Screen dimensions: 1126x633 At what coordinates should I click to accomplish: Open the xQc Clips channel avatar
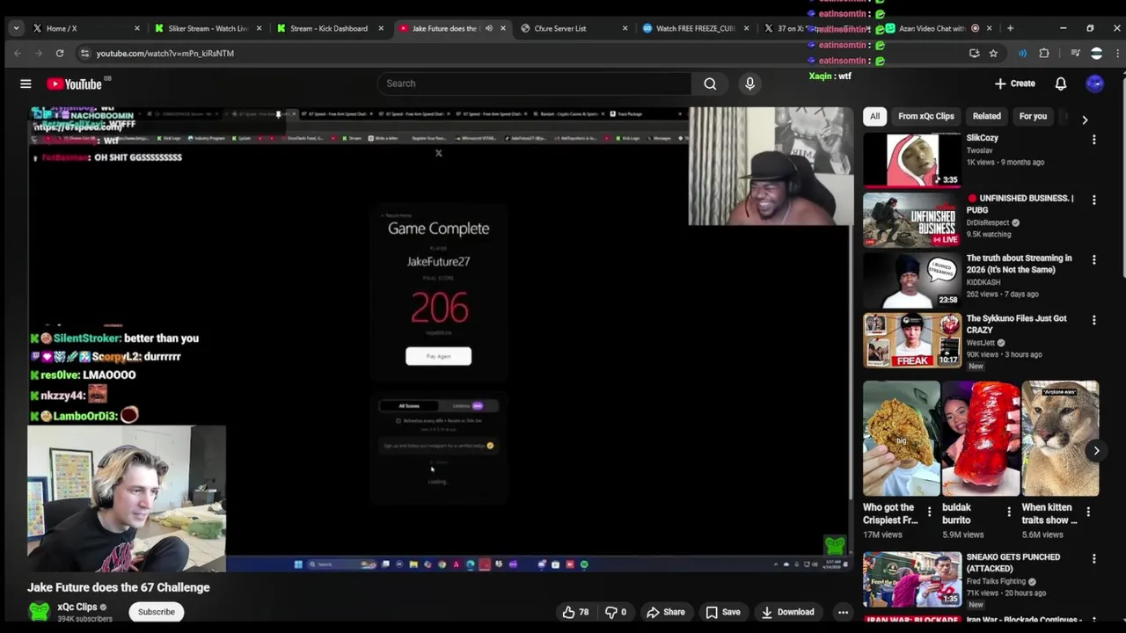tap(39, 612)
